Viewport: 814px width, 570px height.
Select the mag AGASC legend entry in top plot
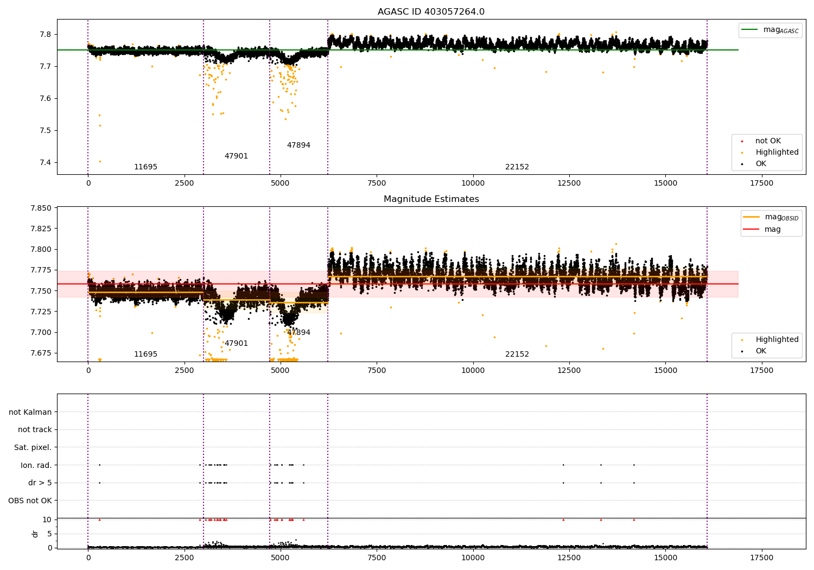[x=770, y=30]
